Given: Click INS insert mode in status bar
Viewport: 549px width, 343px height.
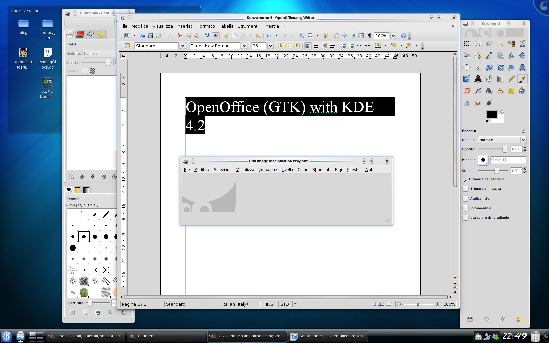Looking at the screenshot, I should (x=269, y=304).
